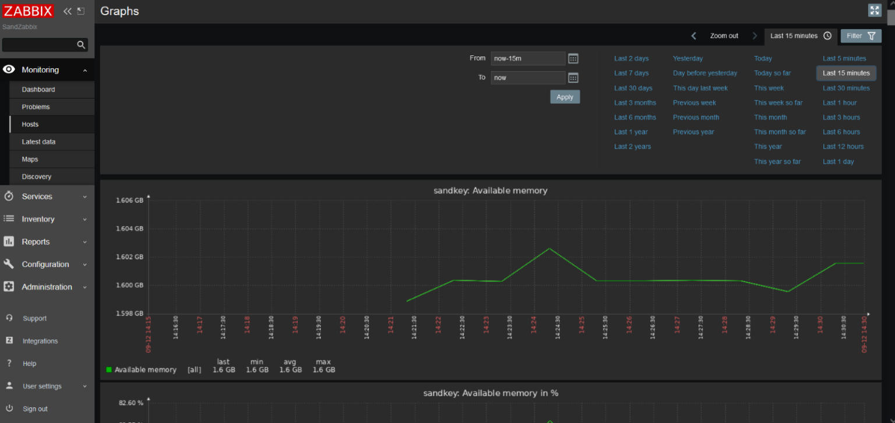
Task: Collapse the sidebar with double-chevron icon
Action: [68, 11]
